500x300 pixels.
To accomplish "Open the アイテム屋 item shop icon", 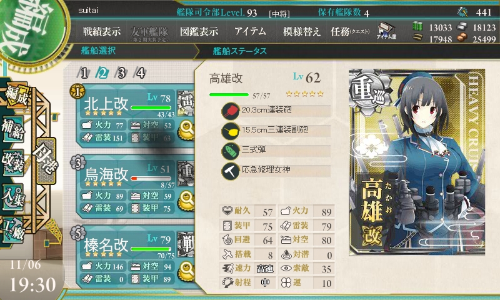I will pos(386,31).
